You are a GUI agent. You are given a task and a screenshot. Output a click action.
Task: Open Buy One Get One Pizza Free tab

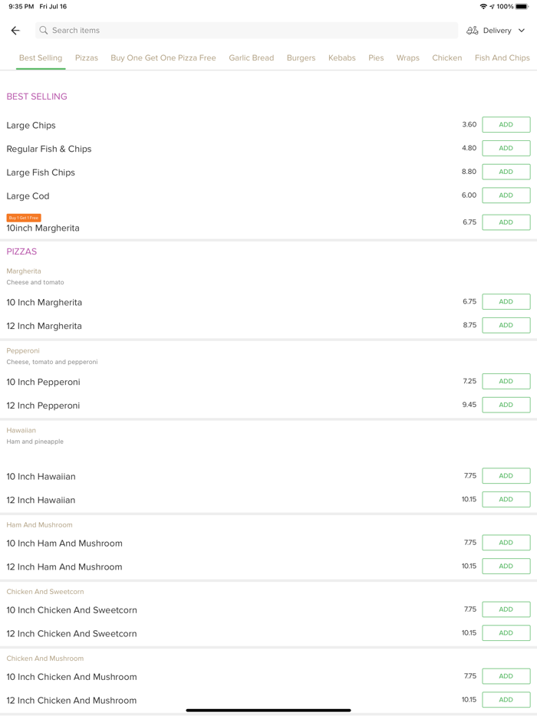(163, 58)
